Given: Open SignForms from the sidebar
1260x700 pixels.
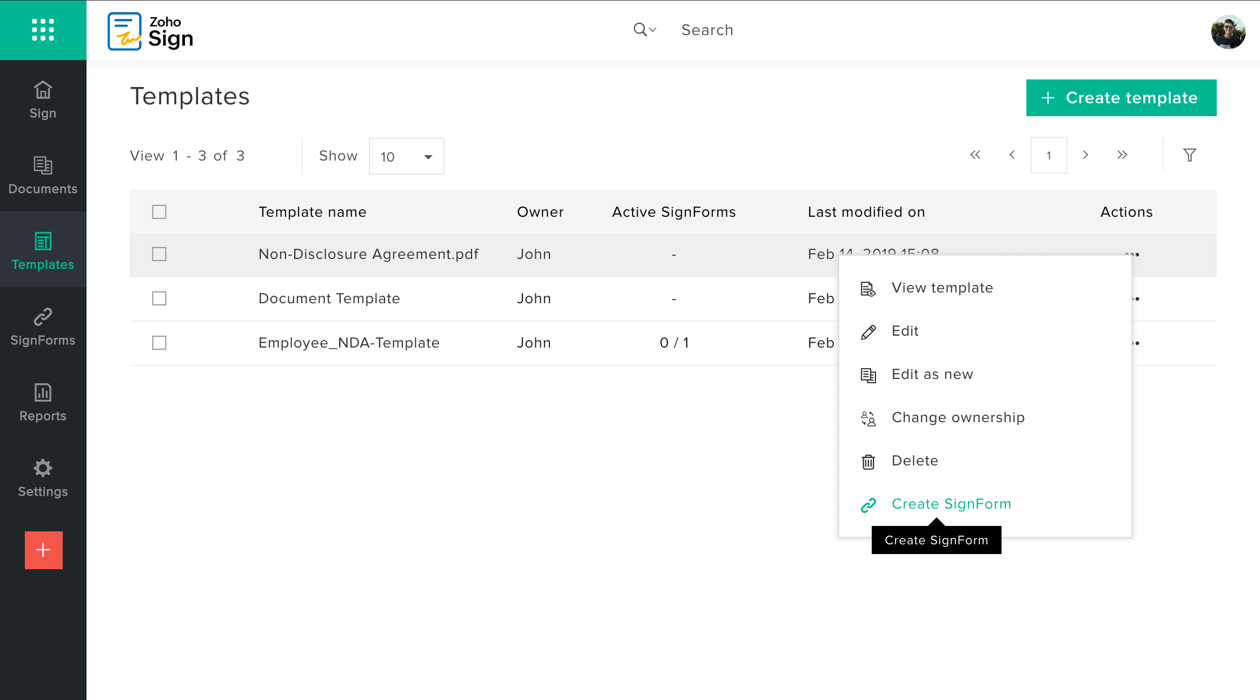Looking at the screenshot, I should [43, 327].
